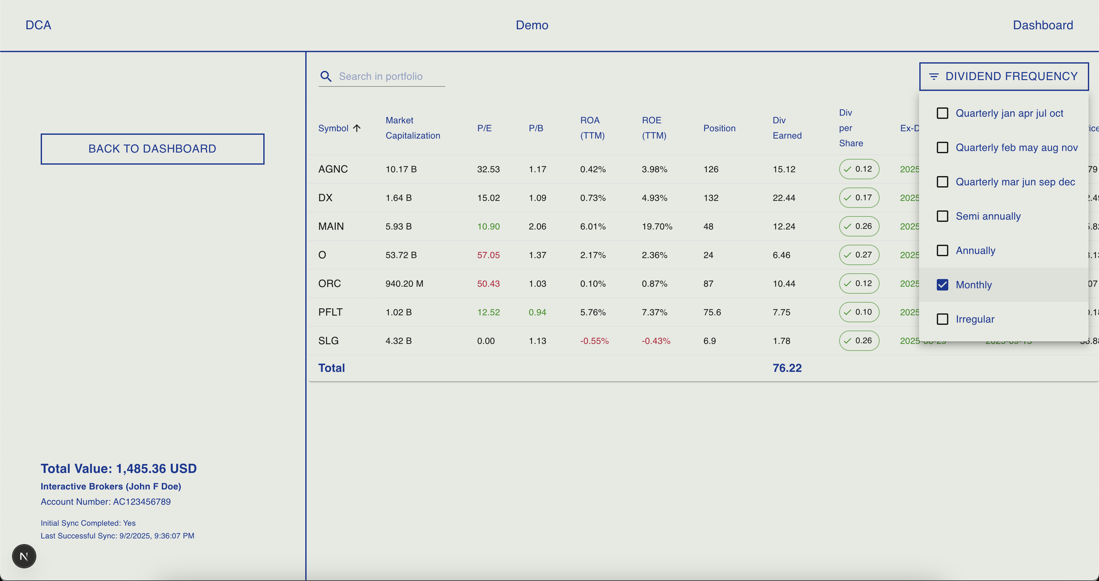Check the Irregular frequency checkbox
This screenshot has height=581, width=1099.
(943, 319)
